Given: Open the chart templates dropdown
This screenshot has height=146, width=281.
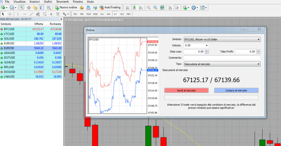Looking at the screenshot, I should tap(203, 7).
